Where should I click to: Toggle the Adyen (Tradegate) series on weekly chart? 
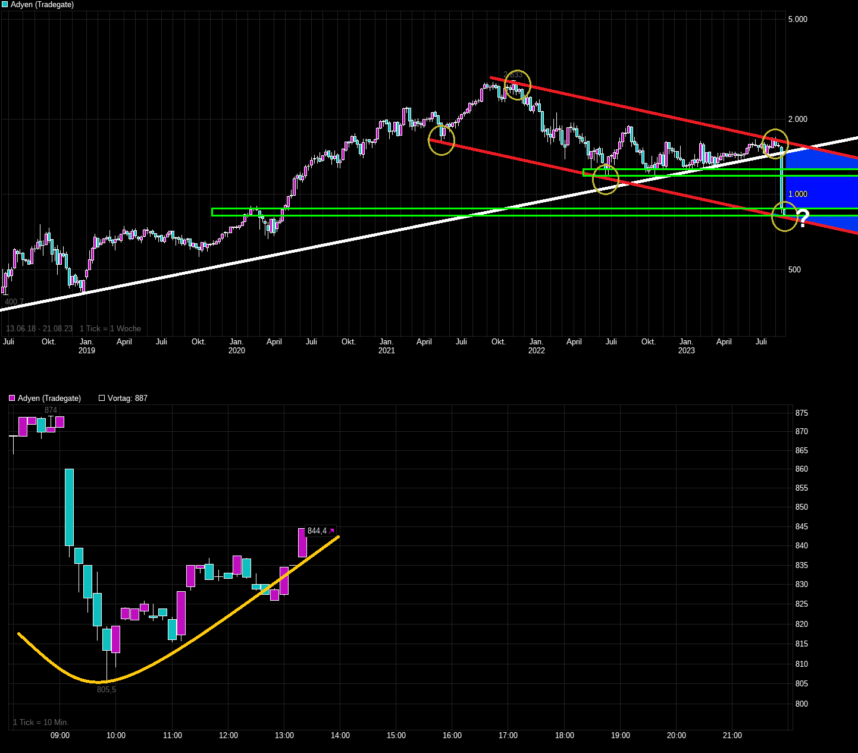click(x=42, y=5)
